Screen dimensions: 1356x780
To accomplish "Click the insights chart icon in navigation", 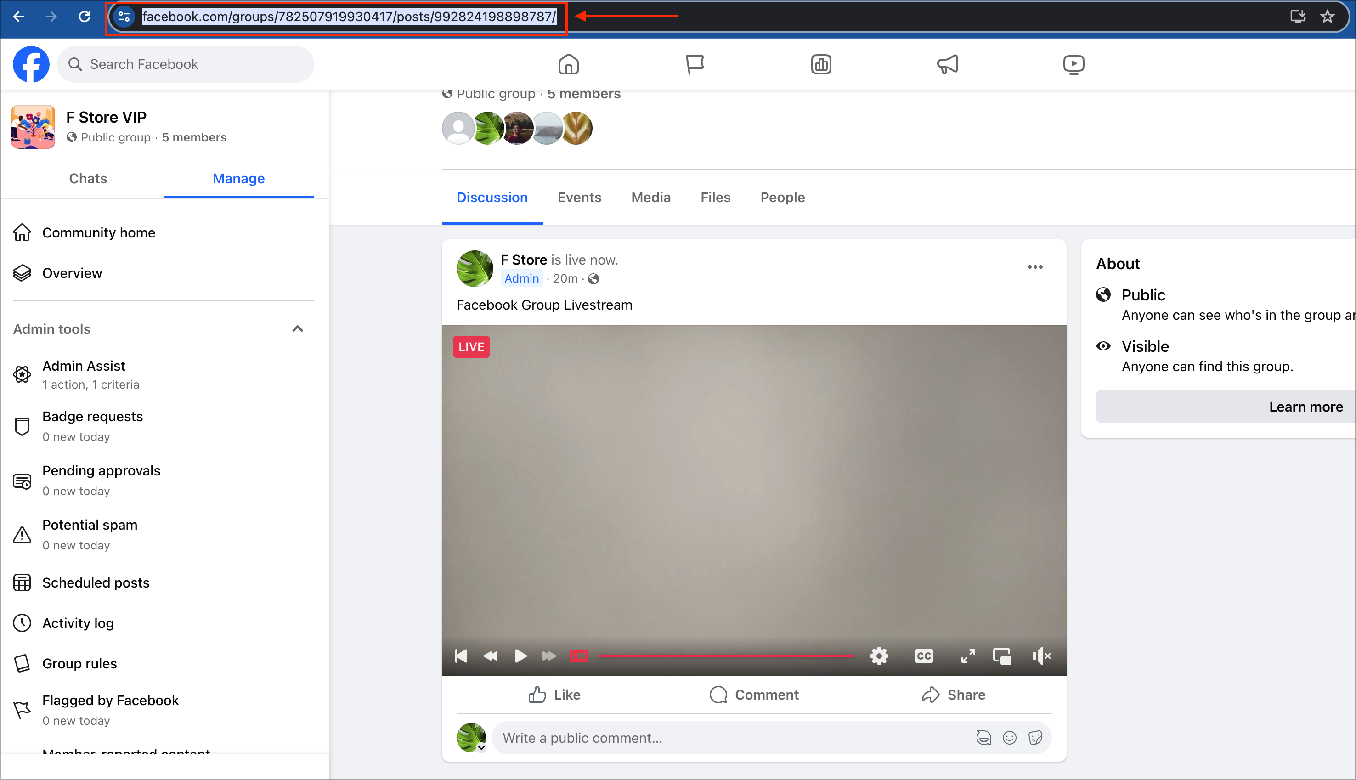I will click(x=820, y=64).
